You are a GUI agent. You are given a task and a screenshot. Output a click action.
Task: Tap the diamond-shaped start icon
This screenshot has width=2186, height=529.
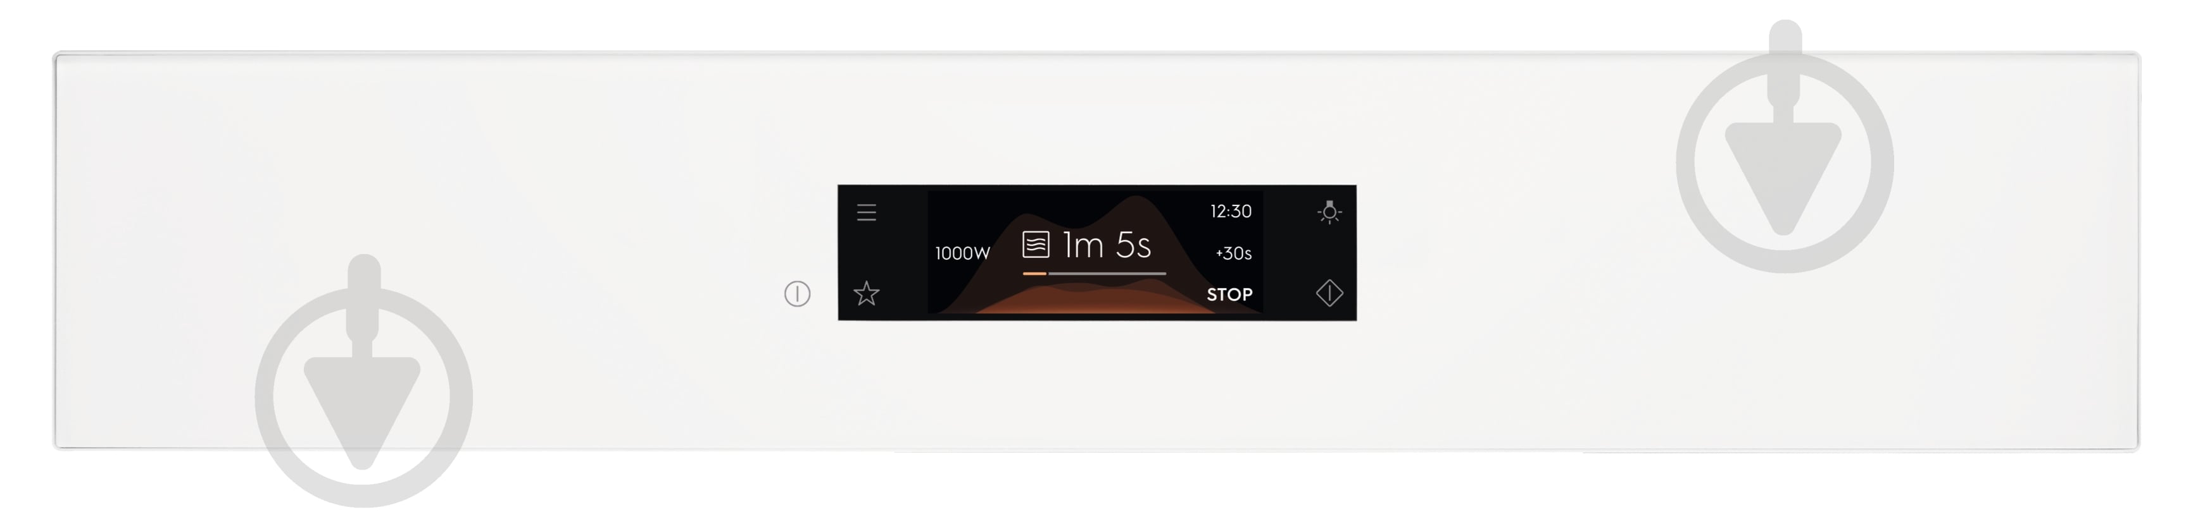(1329, 293)
